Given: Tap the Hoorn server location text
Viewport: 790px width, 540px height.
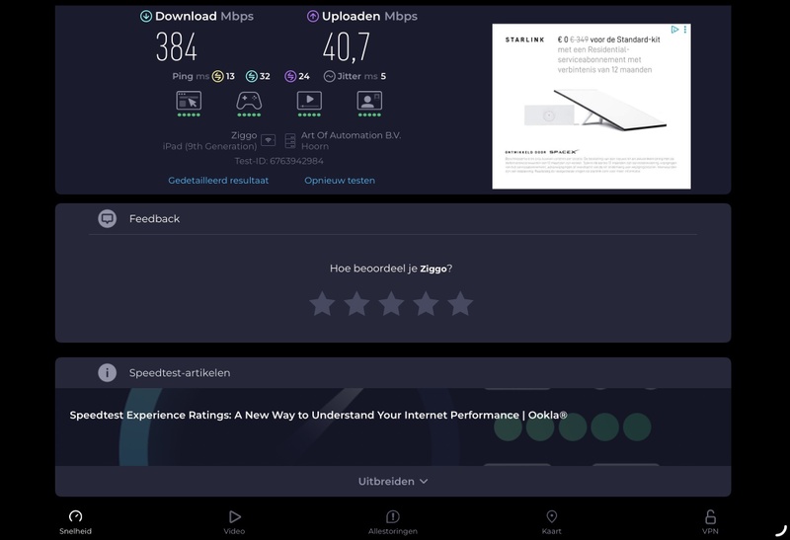Looking at the screenshot, I should point(315,146).
